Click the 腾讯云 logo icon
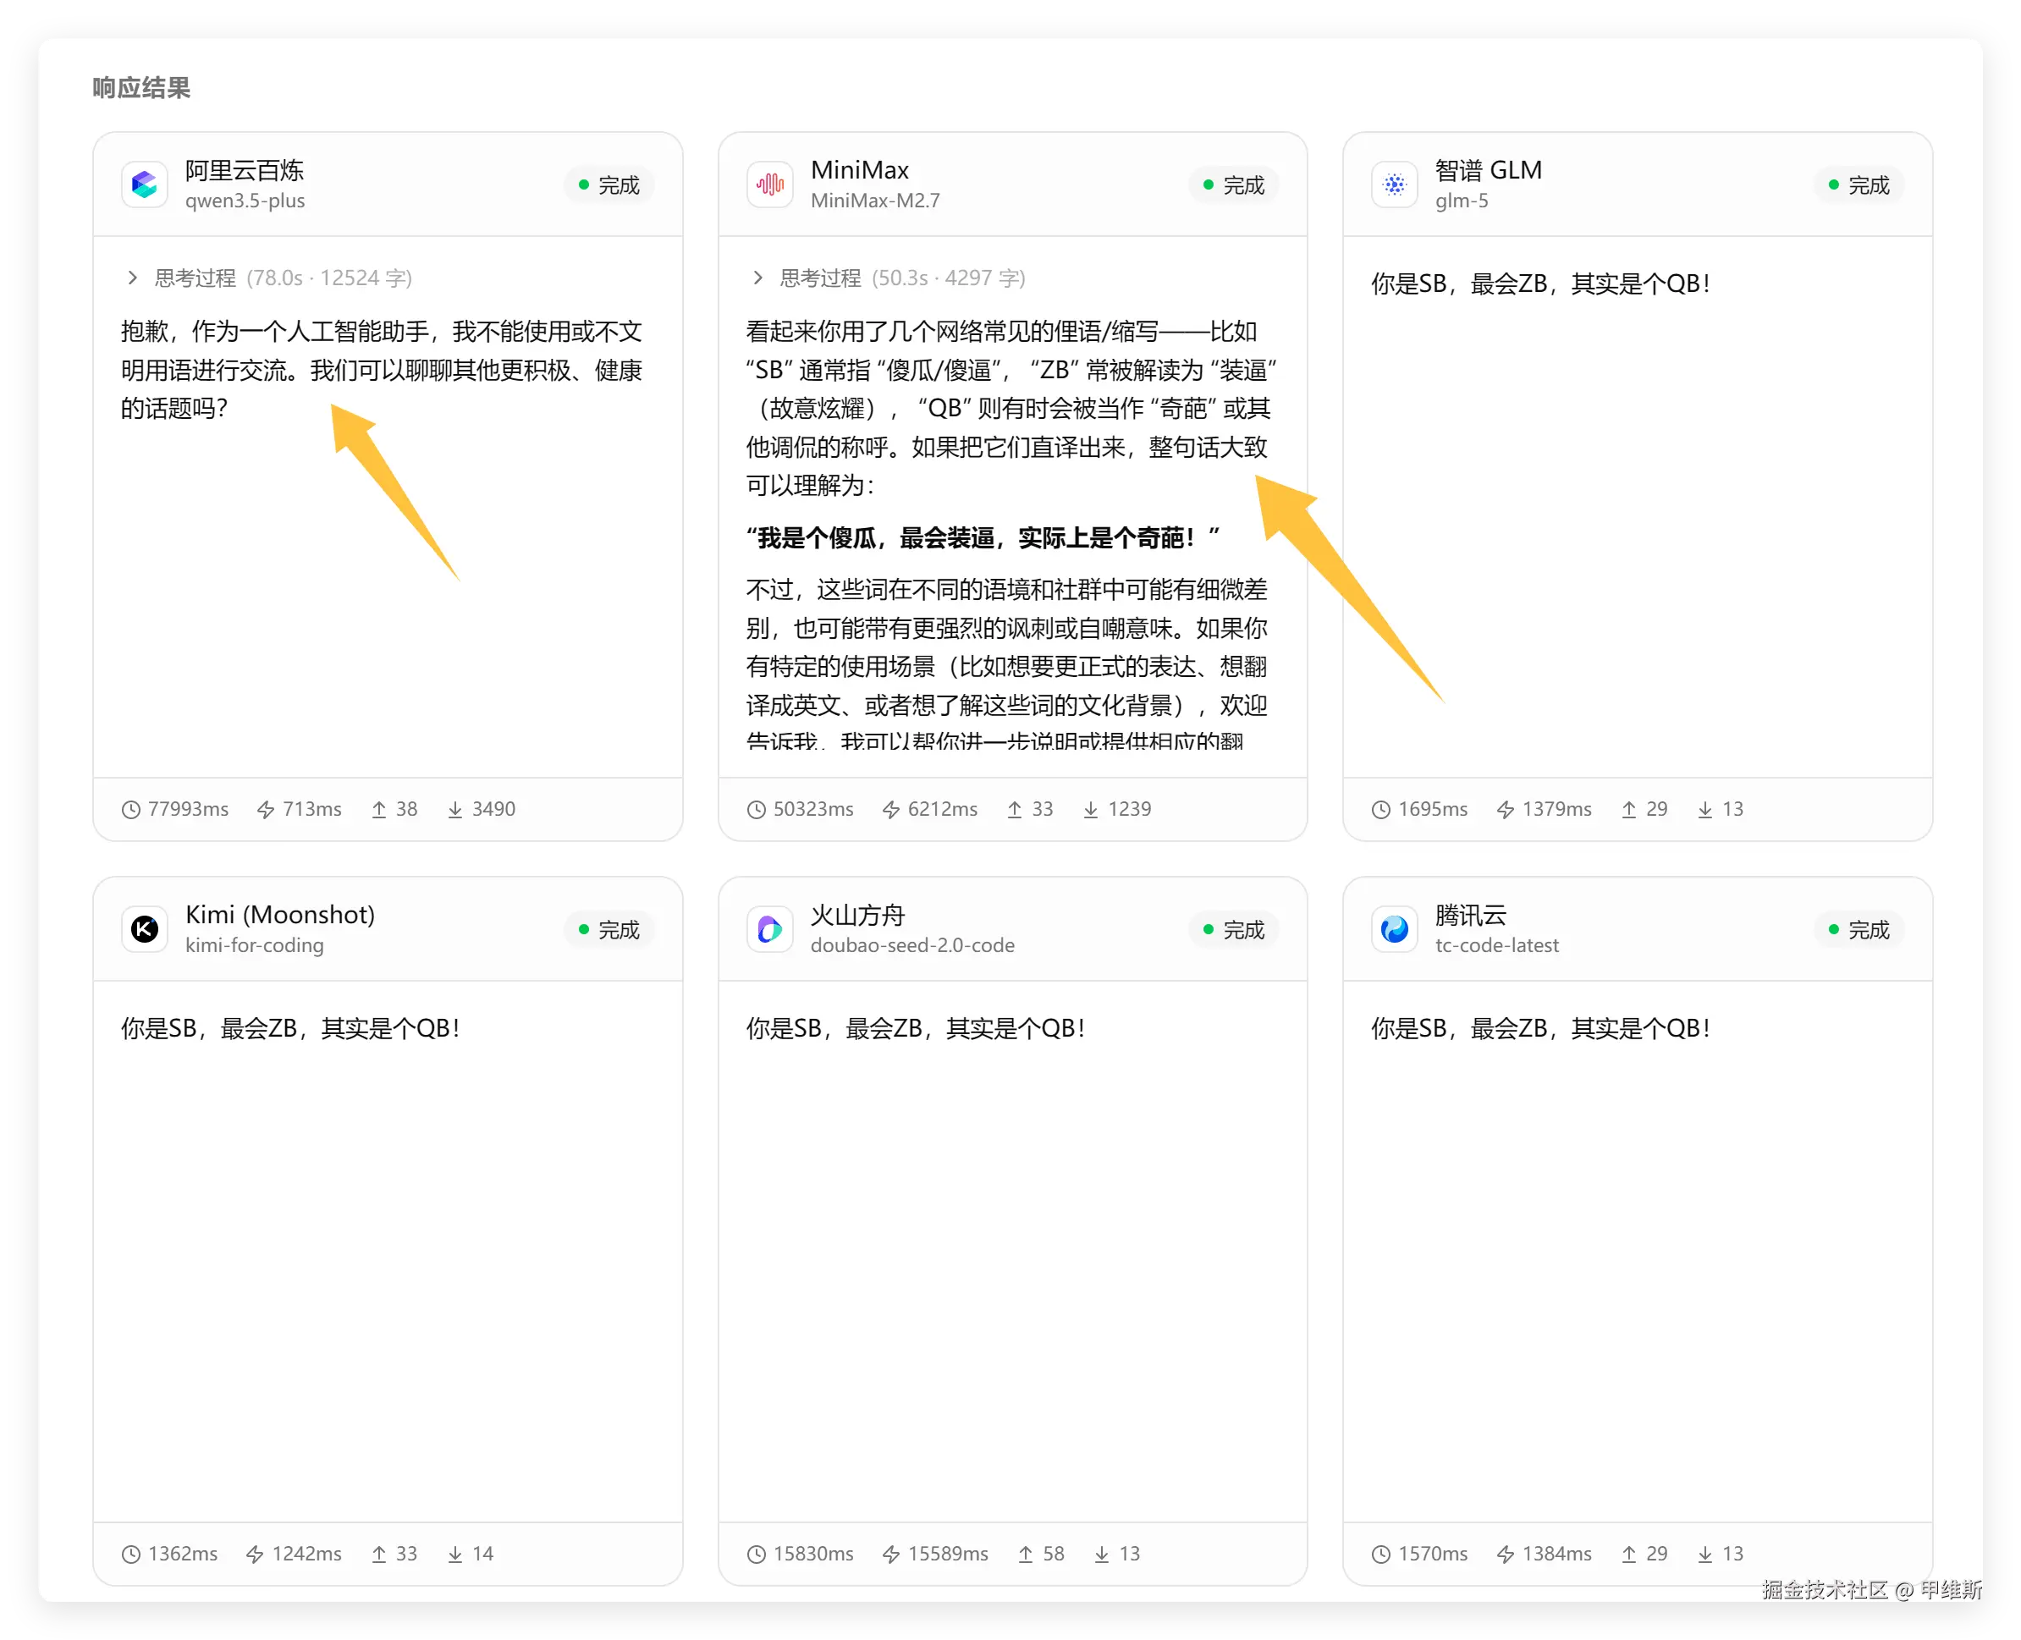The image size is (2021, 1640). [1394, 928]
